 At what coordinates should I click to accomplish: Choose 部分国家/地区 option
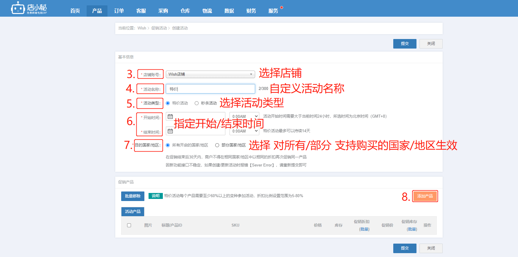pyautogui.click(x=217, y=145)
